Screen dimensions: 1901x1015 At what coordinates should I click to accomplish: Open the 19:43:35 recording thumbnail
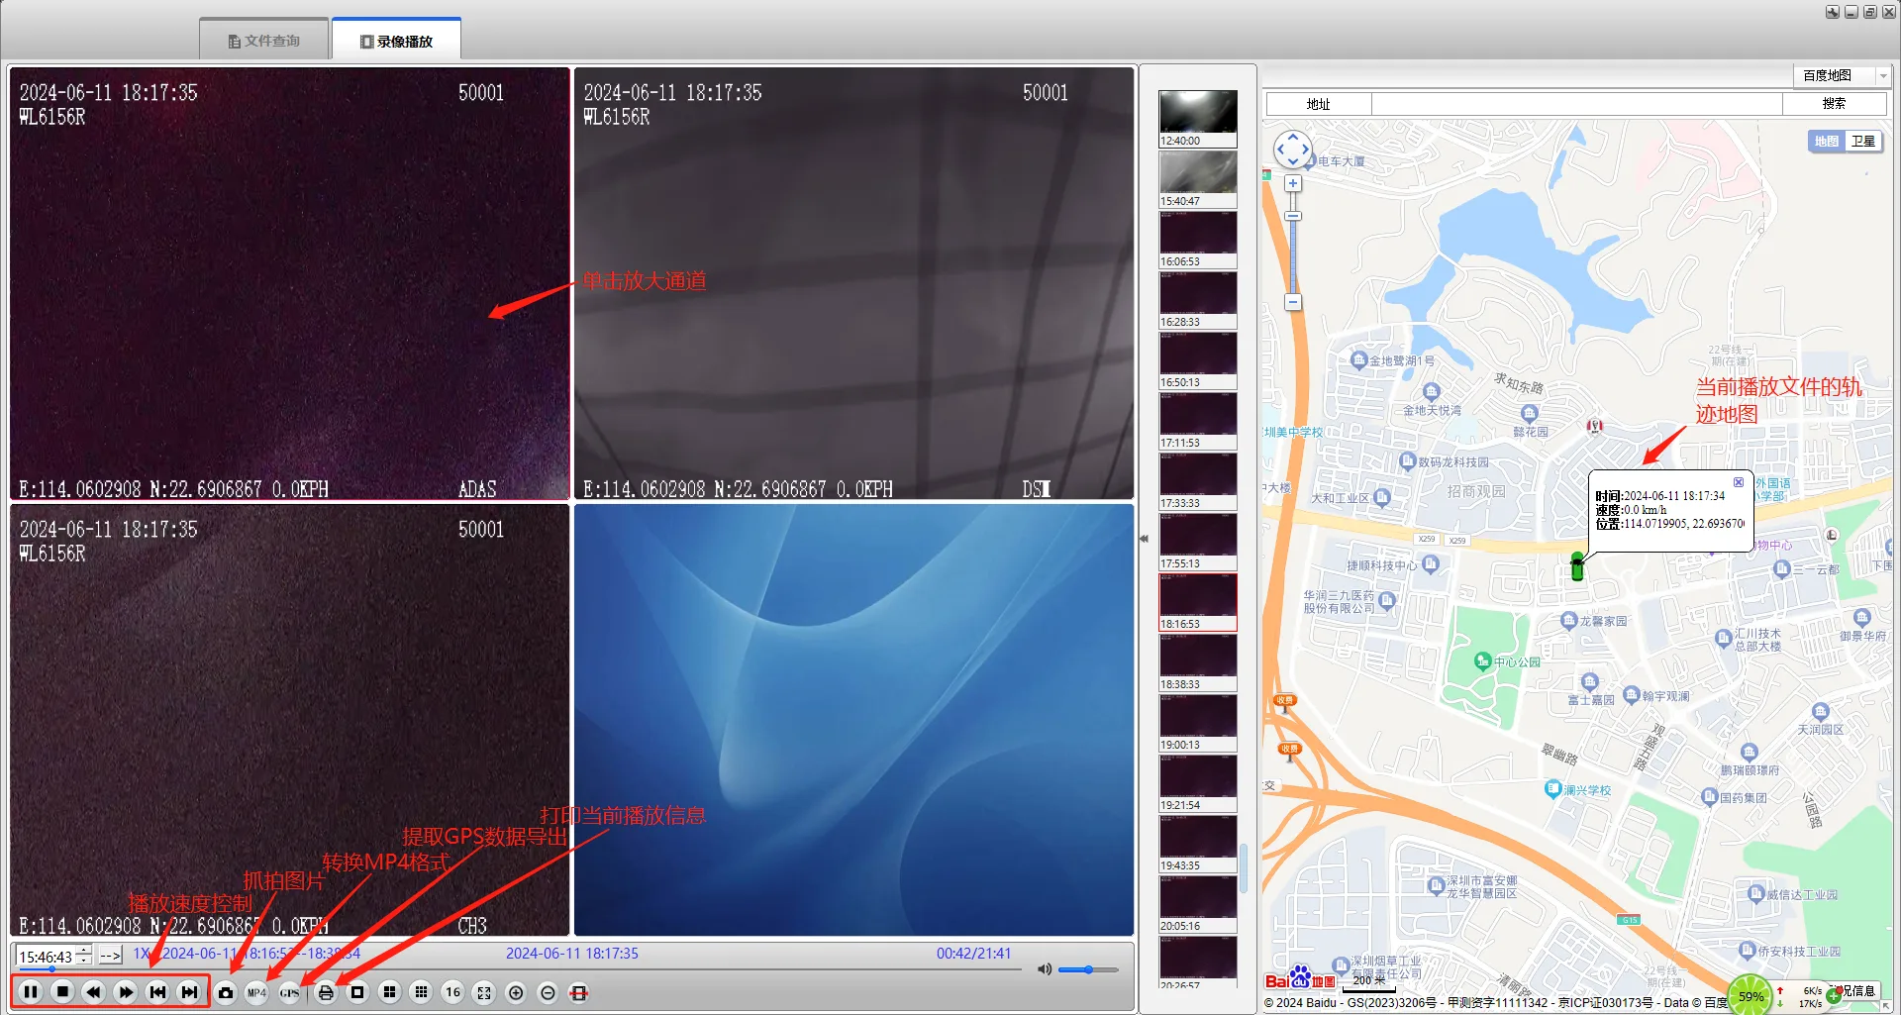(x=1198, y=844)
